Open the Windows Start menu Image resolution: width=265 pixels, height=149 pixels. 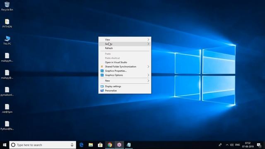(5, 145)
